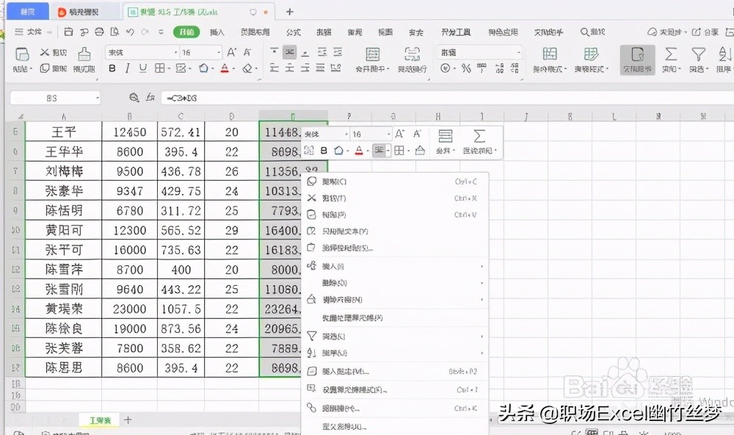Click the ribbon Decrease Decimal icon
The width and height of the screenshot is (734, 435).
coord(515,68)
